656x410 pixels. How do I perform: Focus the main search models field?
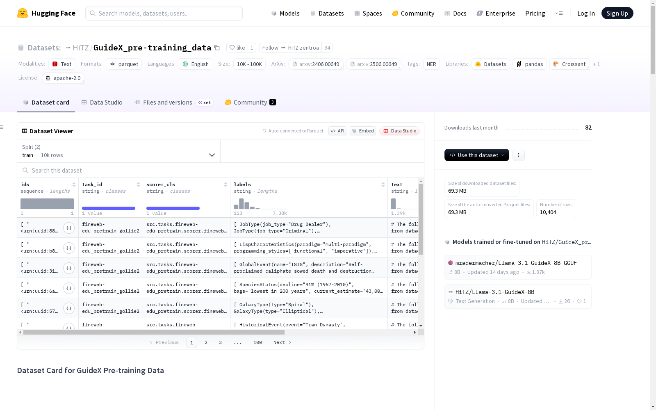click(x=164, y=13)
